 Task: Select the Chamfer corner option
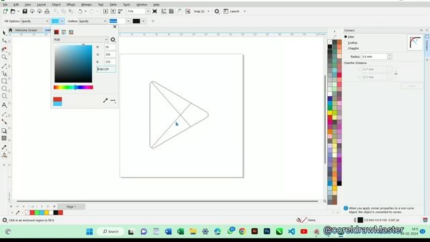tap(346, 48)
